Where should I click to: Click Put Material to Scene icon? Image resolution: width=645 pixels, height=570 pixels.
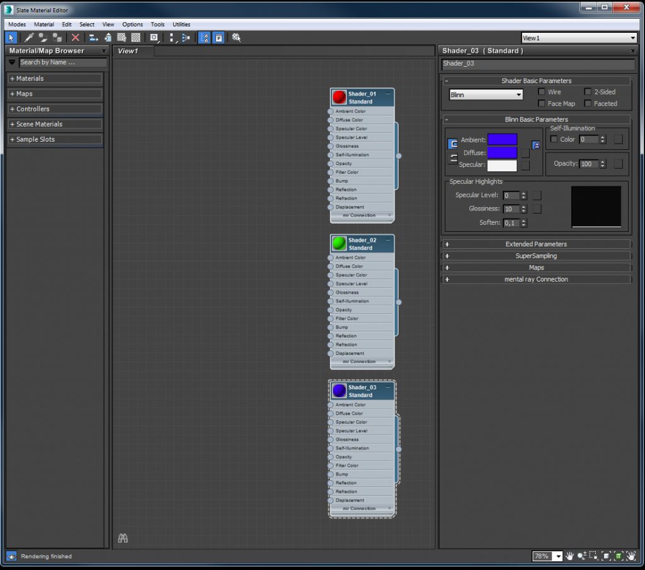43,38
